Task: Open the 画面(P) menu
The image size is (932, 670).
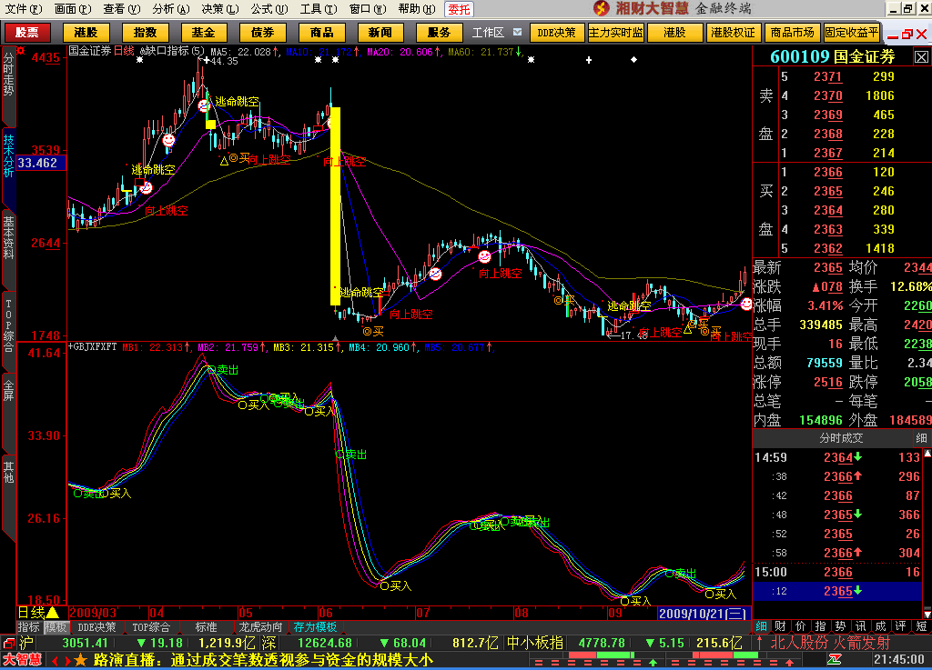Action: [73, 9]
